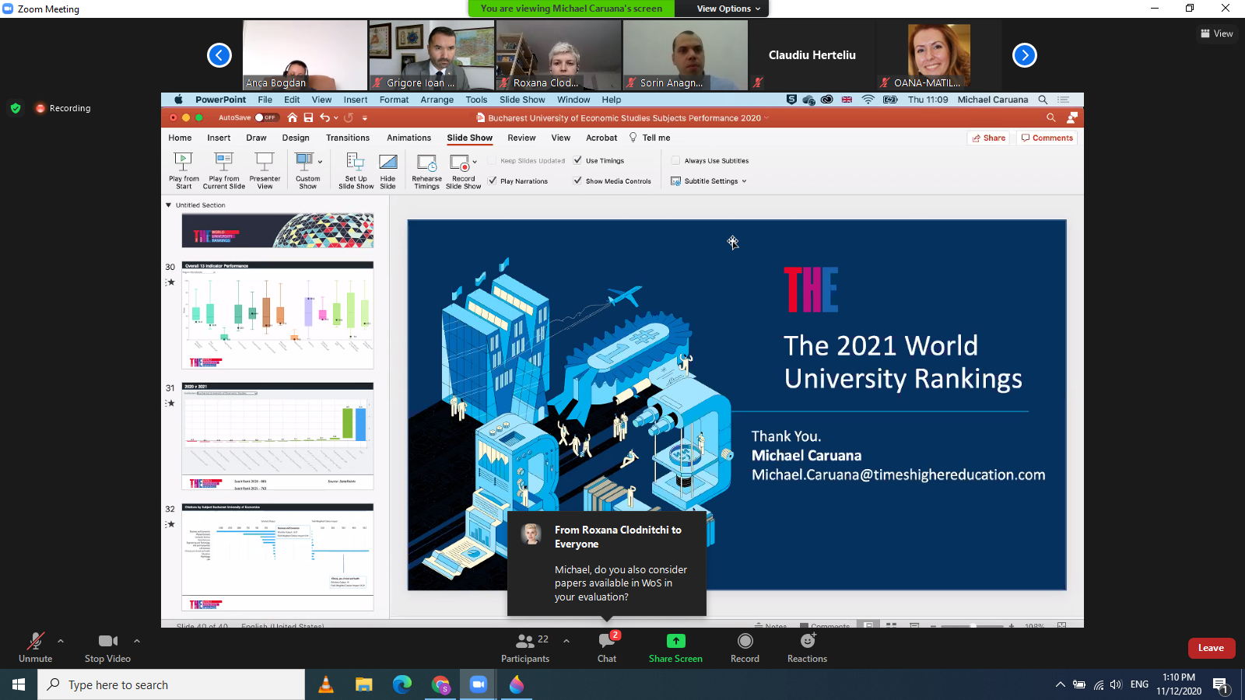Image resolution: width=1245 pixels, height=700 pixels.
Task: Expand Subtitle Settings dropdown
Action: click(744, 181)
